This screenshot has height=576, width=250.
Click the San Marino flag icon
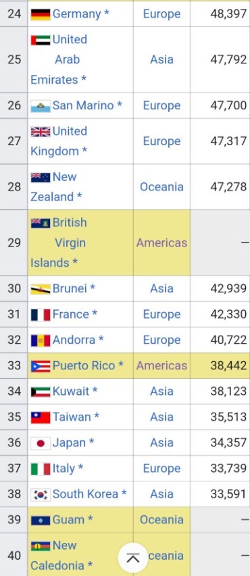pyautogui.click(x=41, y=106)
